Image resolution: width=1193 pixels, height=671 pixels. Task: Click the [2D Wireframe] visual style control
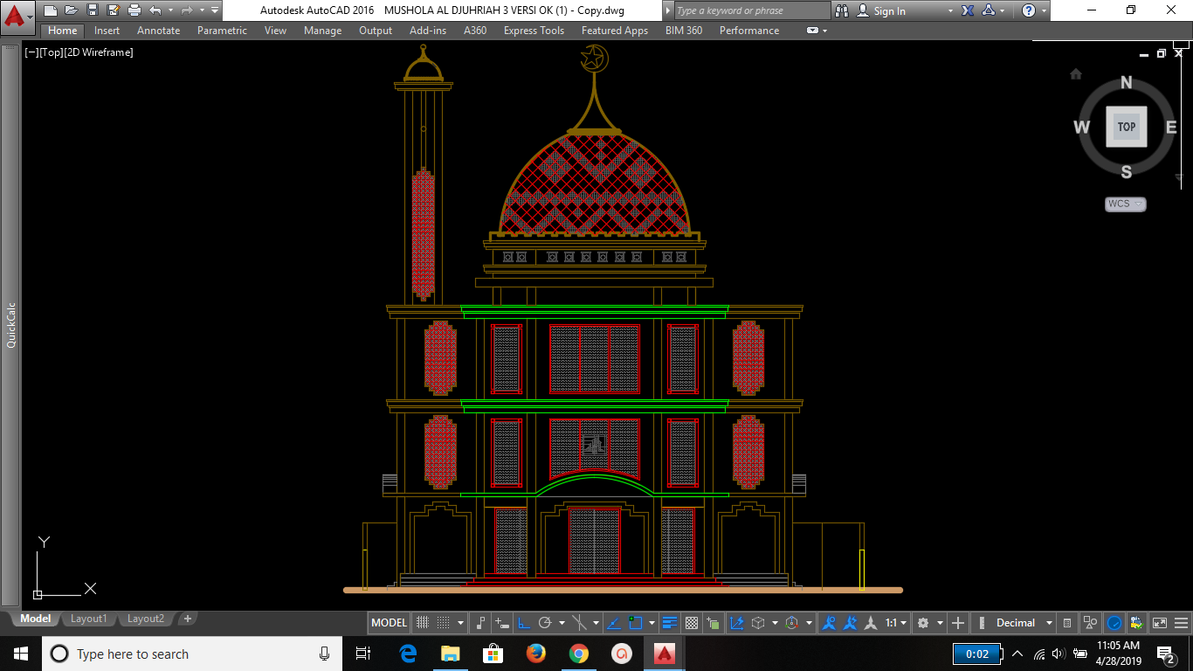[99, 52]
